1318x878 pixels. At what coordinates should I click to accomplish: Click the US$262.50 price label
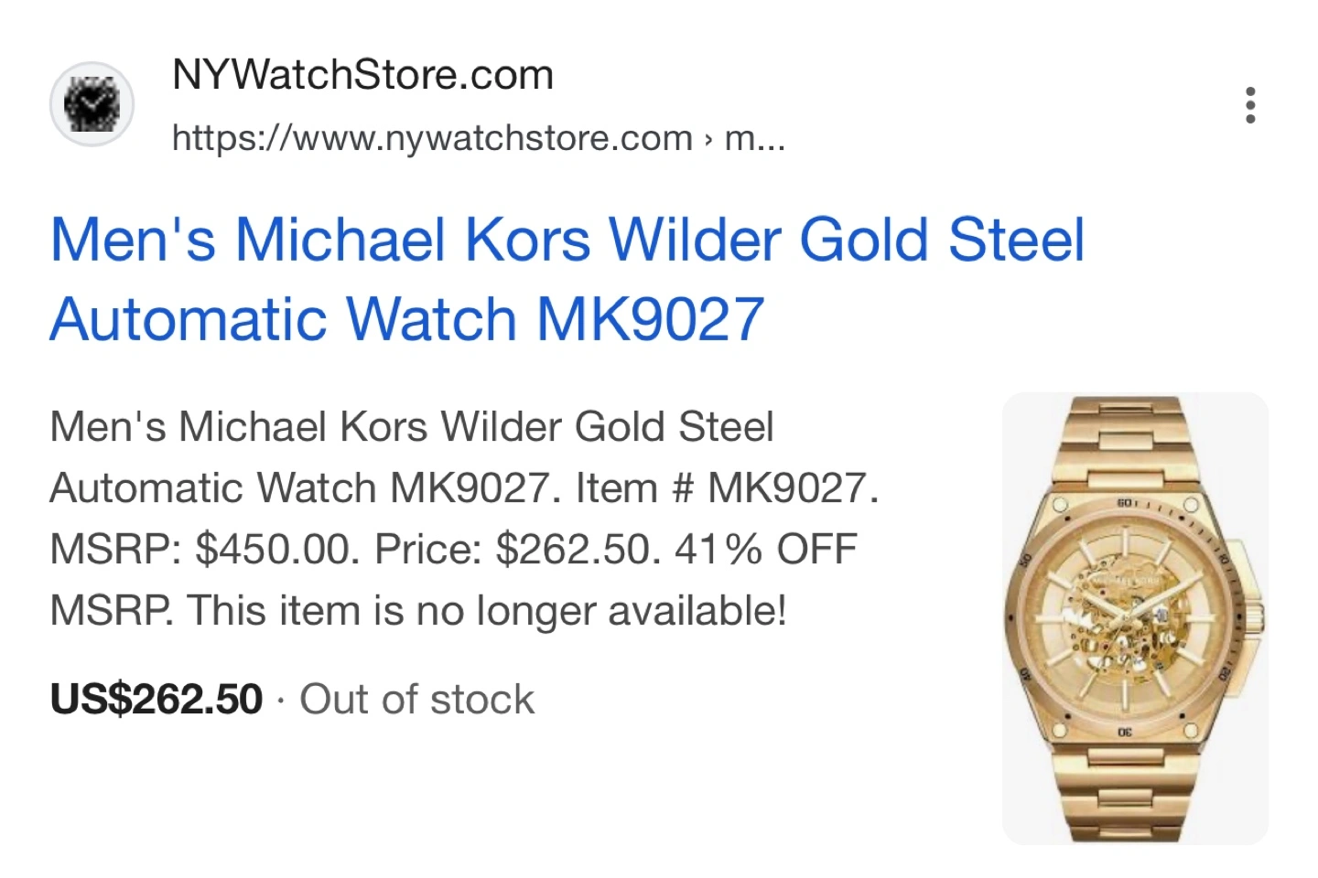pos(157,700)
